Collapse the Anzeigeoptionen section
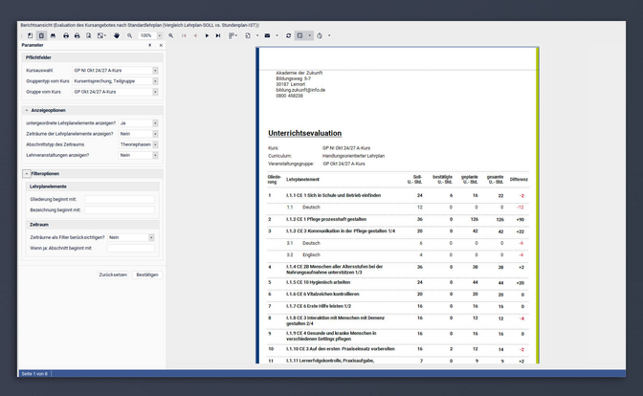 point(25,111)
